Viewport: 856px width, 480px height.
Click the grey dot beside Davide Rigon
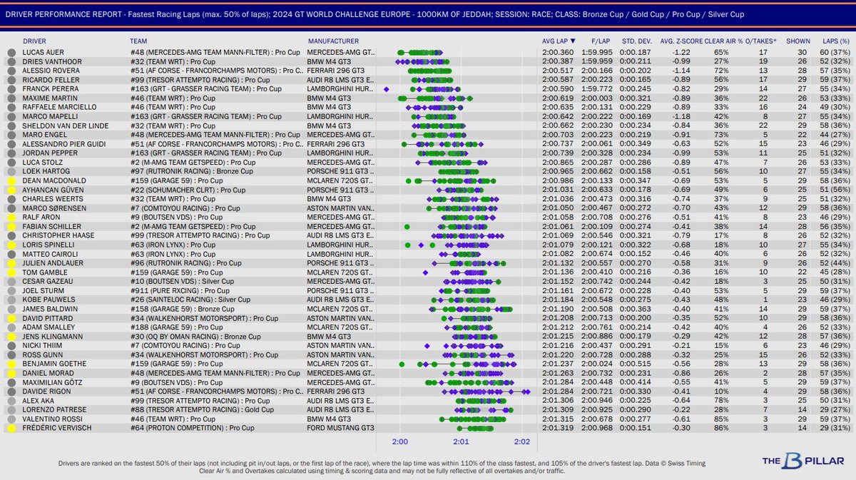(11, 391)
